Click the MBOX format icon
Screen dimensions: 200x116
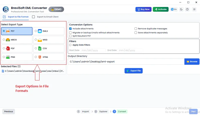point(8,40)
